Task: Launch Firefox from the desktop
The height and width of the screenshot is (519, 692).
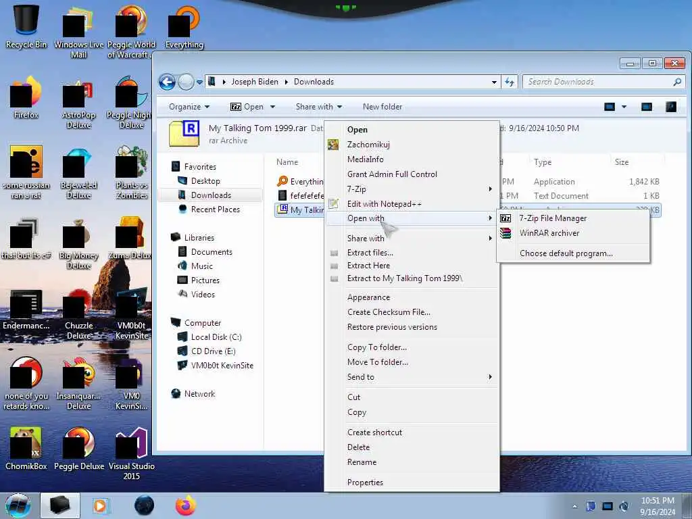Action: (x=26, y=98)
